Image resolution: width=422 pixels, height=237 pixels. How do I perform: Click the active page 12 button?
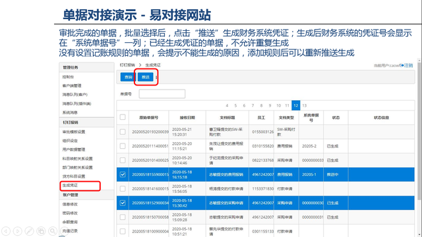click(296, 105)
